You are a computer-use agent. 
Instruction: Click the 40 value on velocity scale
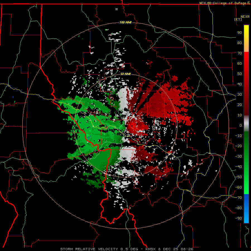coord(240,84)
